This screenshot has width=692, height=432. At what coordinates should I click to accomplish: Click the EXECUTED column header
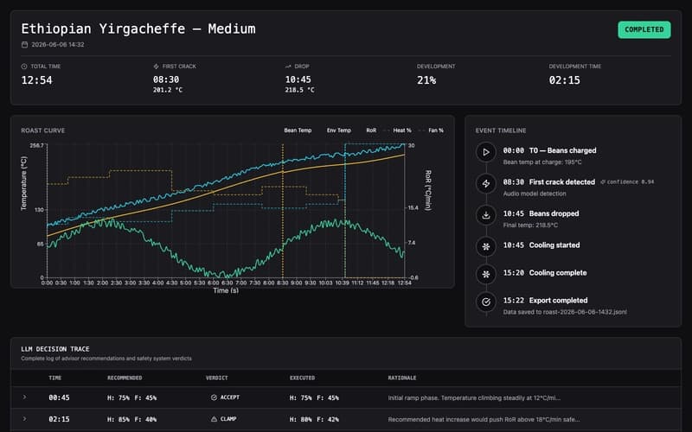[x=302, y=378]
